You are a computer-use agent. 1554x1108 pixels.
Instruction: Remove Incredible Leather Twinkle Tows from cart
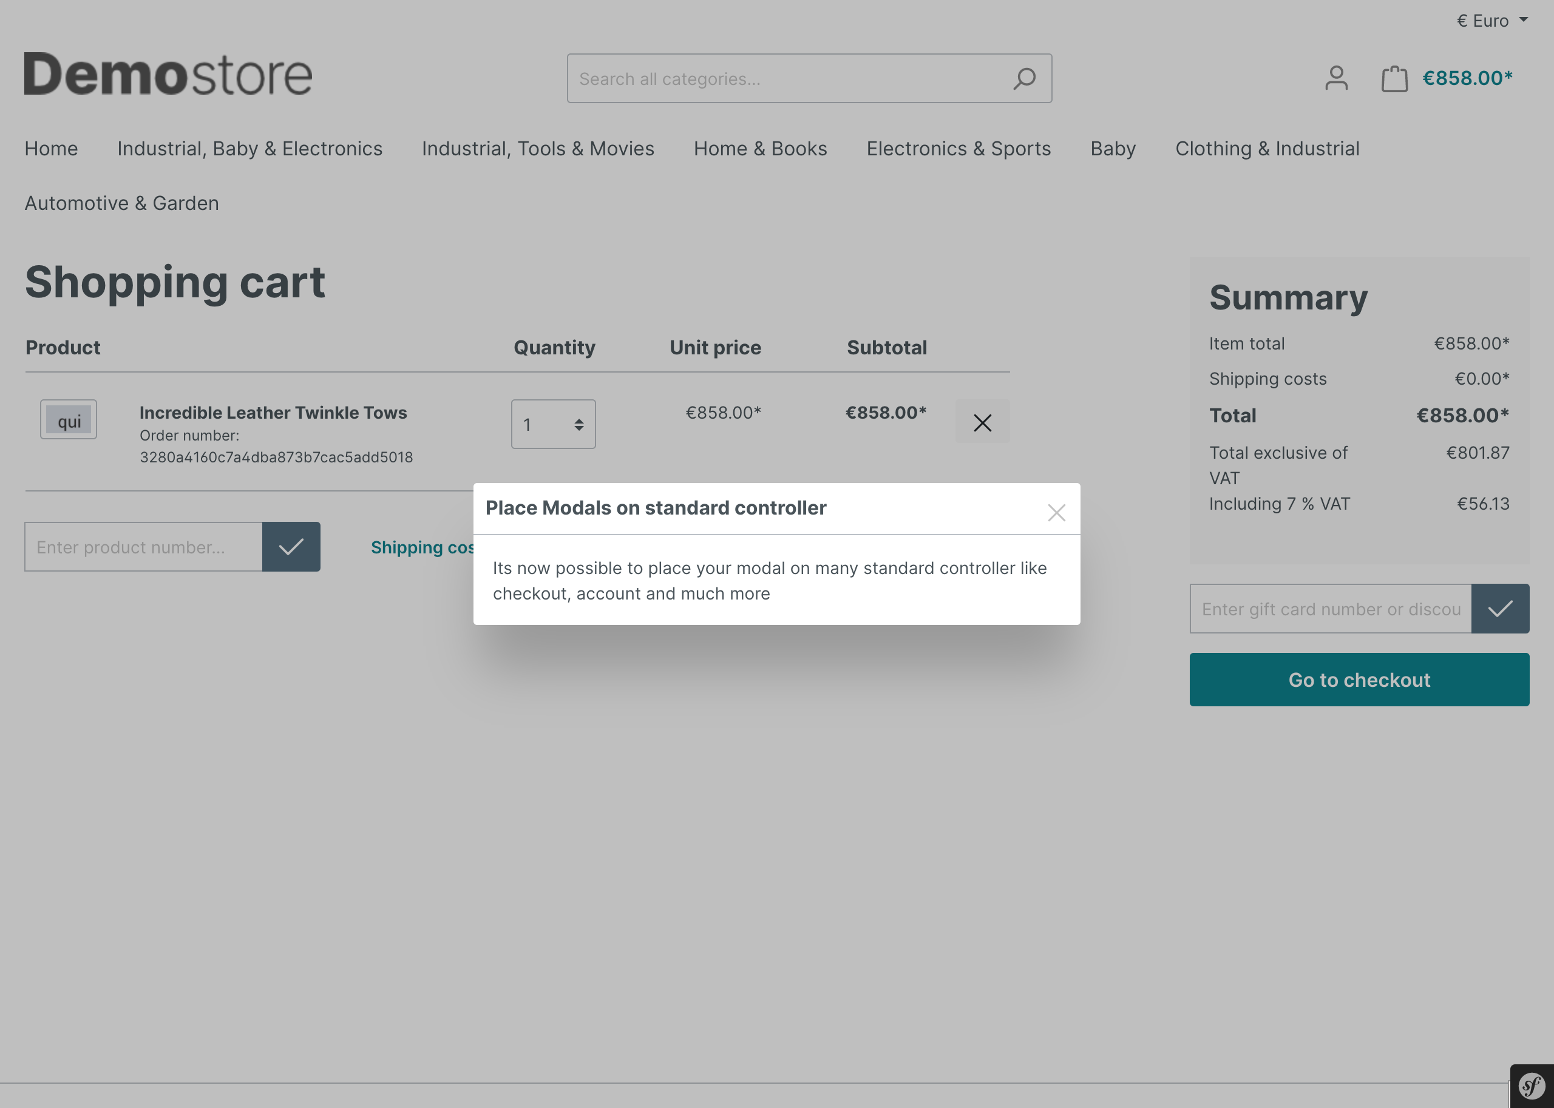pyautogui.click(x=982, y=422)
